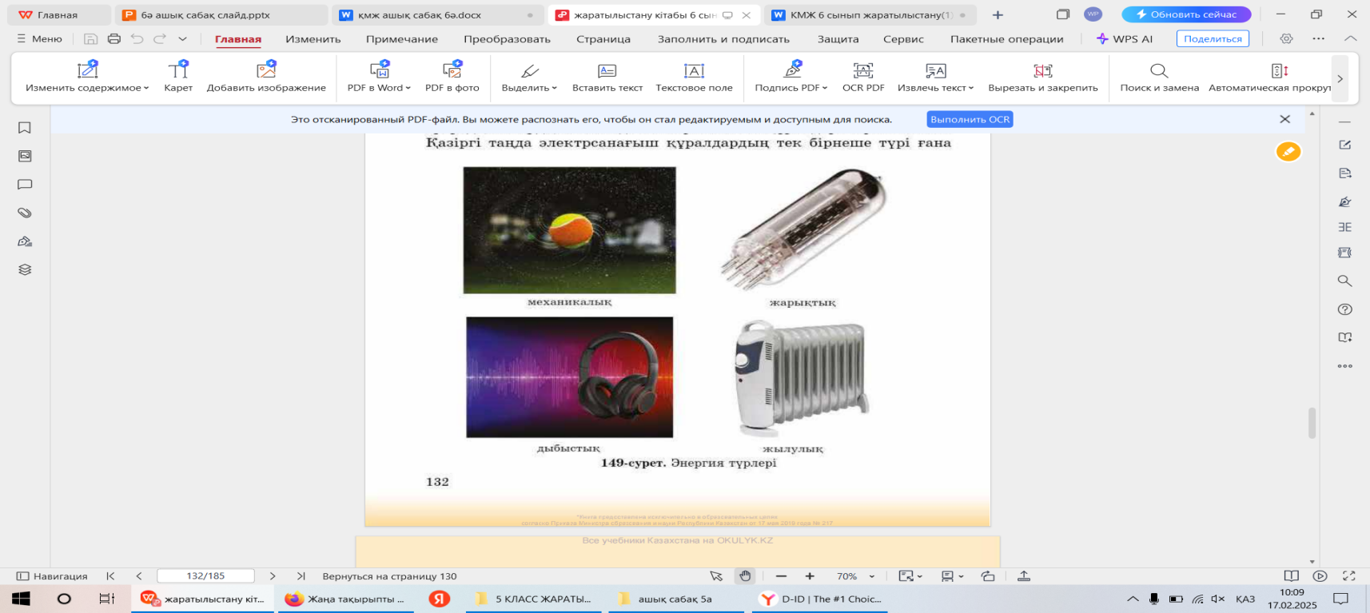Click Add image tool

[x=266, y=78]
